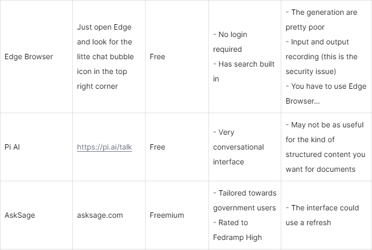Click 'You have to use Edge Browser' text
372x250 pixels.
coord(326,94)
